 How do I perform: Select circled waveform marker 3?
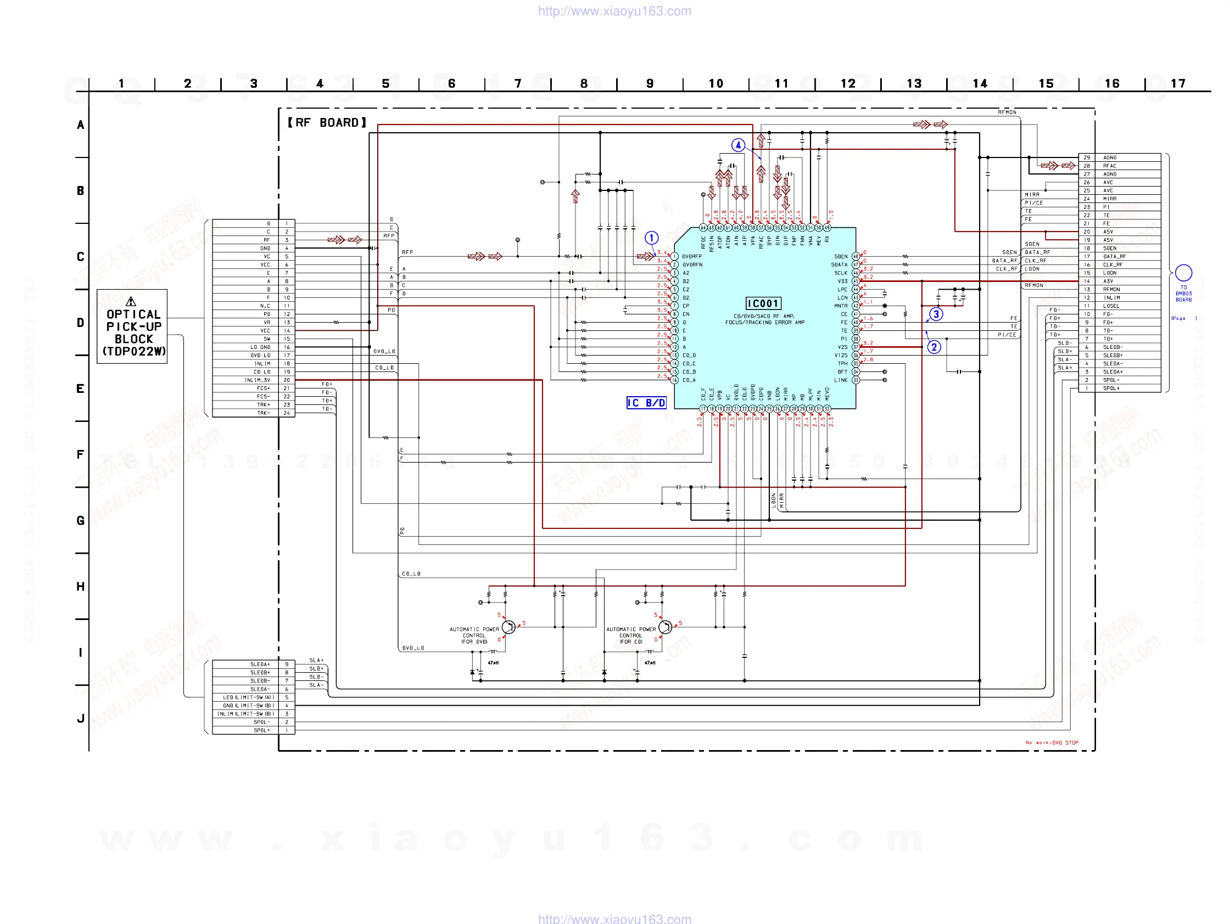tap(936, 314)
